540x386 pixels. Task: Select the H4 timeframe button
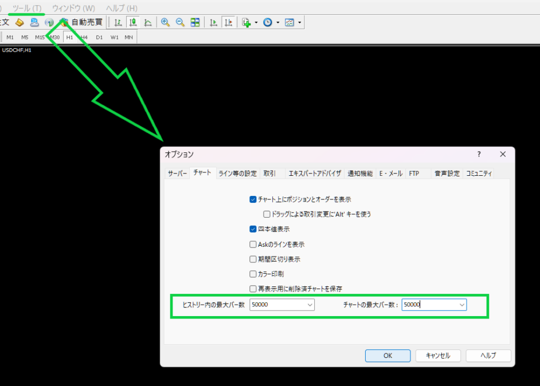tap(84, 37)
